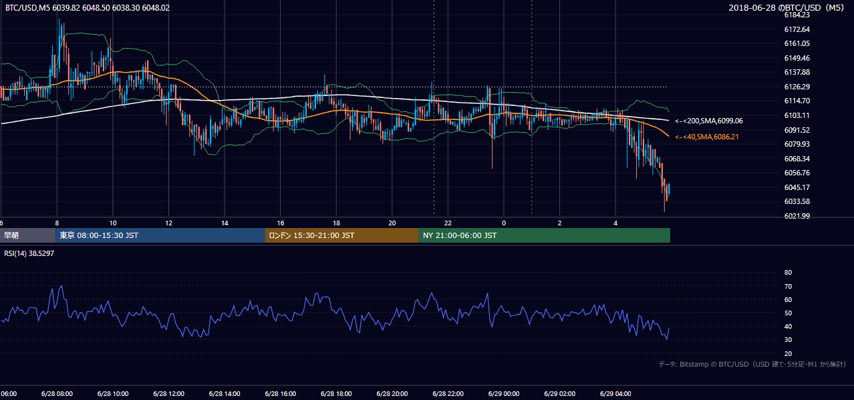This screenshot has height=400, width=854.
Task: Click price axis label 6068.34
Action: click(x=797, y=159)
